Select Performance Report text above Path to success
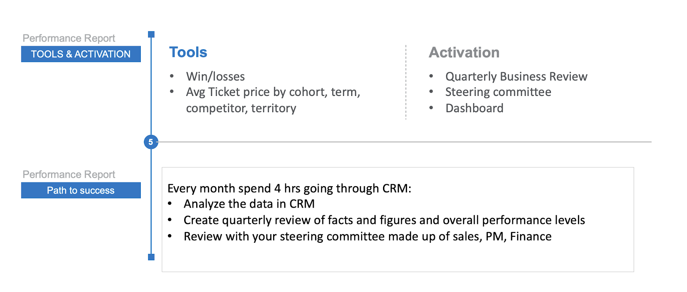The image size is (687, 292). tap(69, 174)
